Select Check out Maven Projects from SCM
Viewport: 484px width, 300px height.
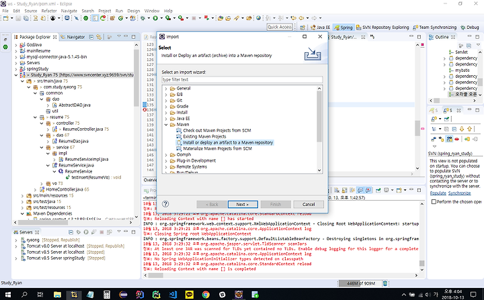[x=214, y=130]
